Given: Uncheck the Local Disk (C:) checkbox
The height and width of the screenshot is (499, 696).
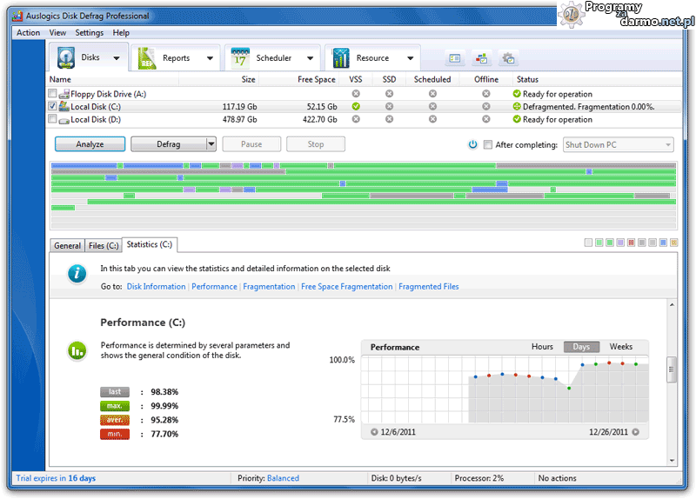Looking at the screenshot, I should point(53,107).
